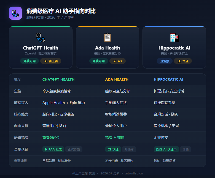This screenshot has width=215, height=178.
Task: Click the clipboard icon on Ada Health card
Action: coord(108,37)
